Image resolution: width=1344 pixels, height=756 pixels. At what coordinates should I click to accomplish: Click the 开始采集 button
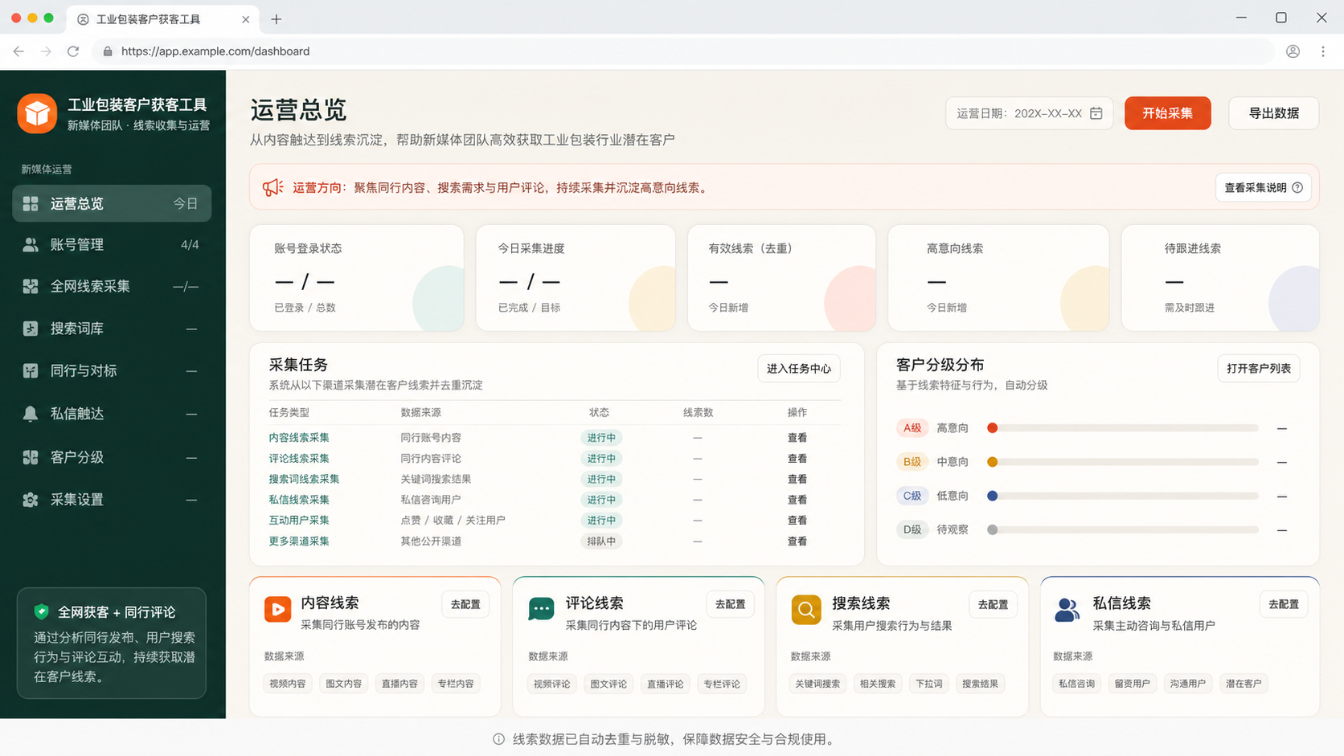[1168, 113]
